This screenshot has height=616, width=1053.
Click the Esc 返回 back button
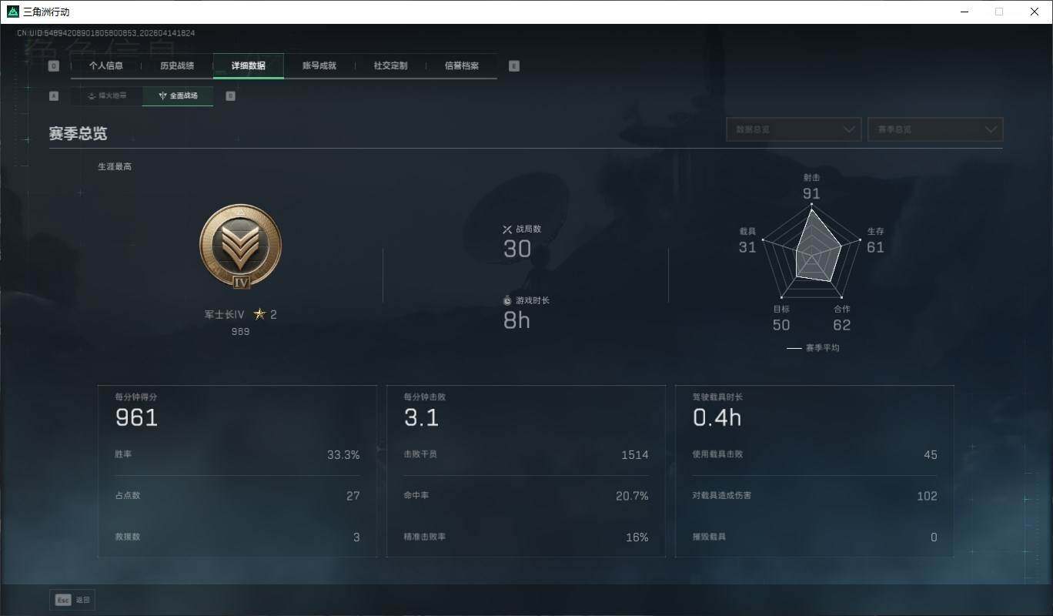tap(72, 600)
